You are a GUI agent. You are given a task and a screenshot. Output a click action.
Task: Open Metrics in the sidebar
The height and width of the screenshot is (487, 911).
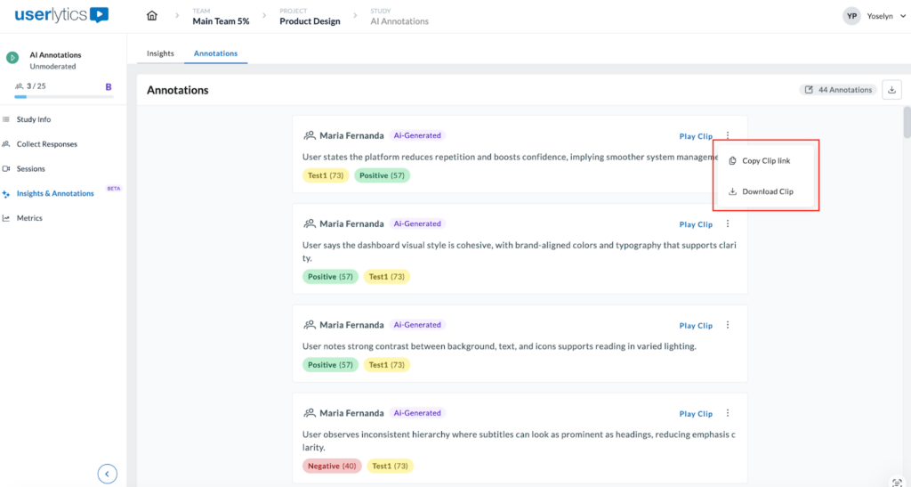(28, 218)
